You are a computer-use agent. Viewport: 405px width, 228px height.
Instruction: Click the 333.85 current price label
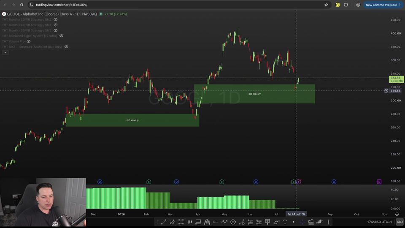(396, 79)
